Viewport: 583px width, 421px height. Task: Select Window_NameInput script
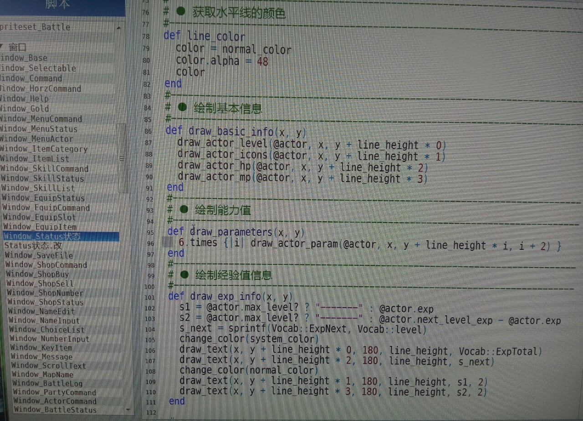click(x=44, y=320)
